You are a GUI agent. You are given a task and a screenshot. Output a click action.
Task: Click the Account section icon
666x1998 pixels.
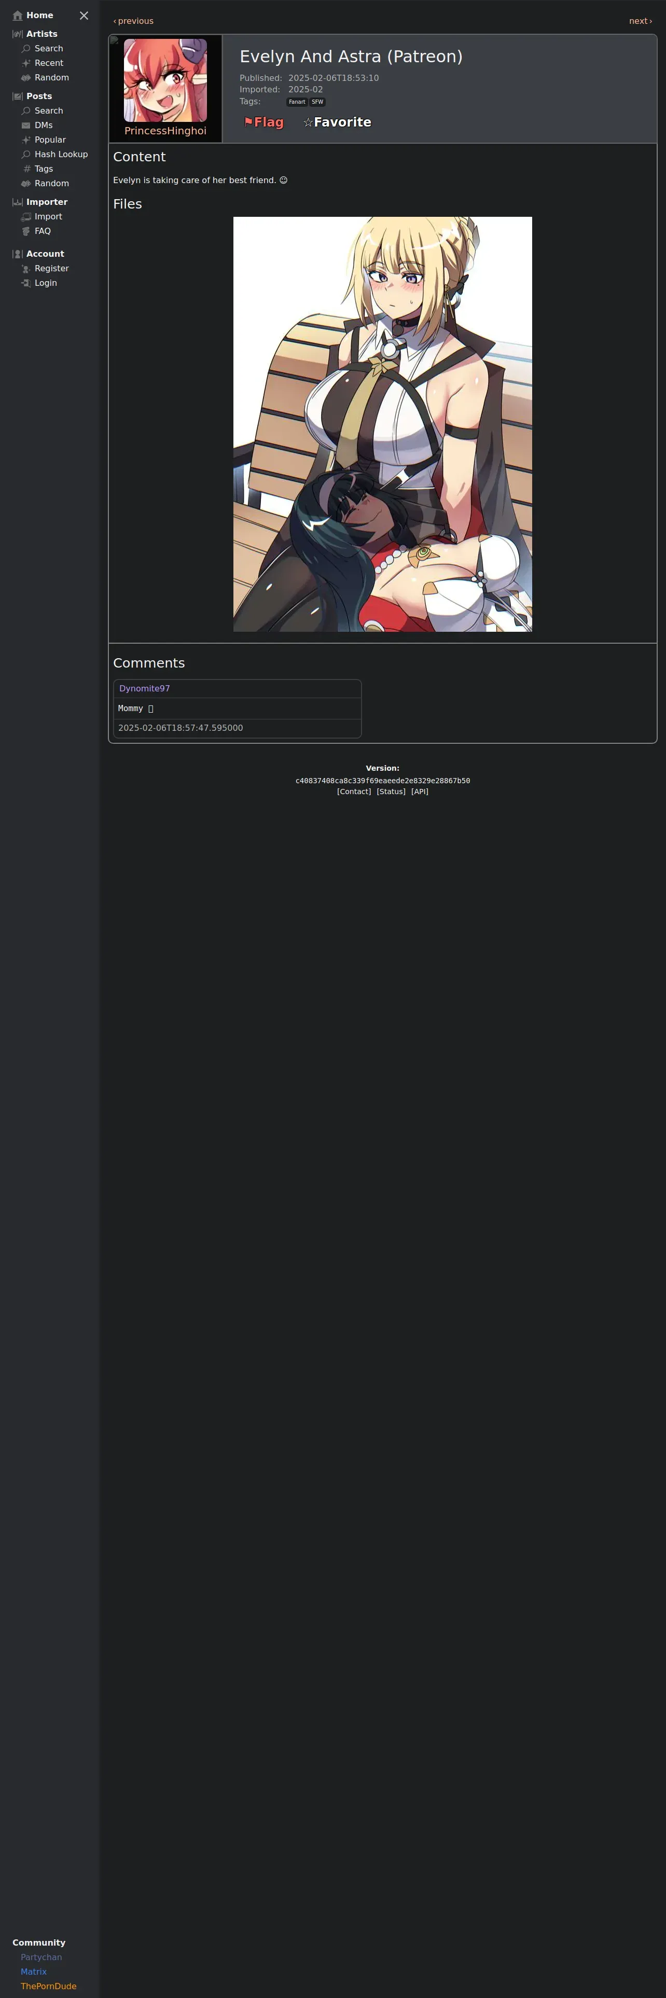click(x=18, y=254)
